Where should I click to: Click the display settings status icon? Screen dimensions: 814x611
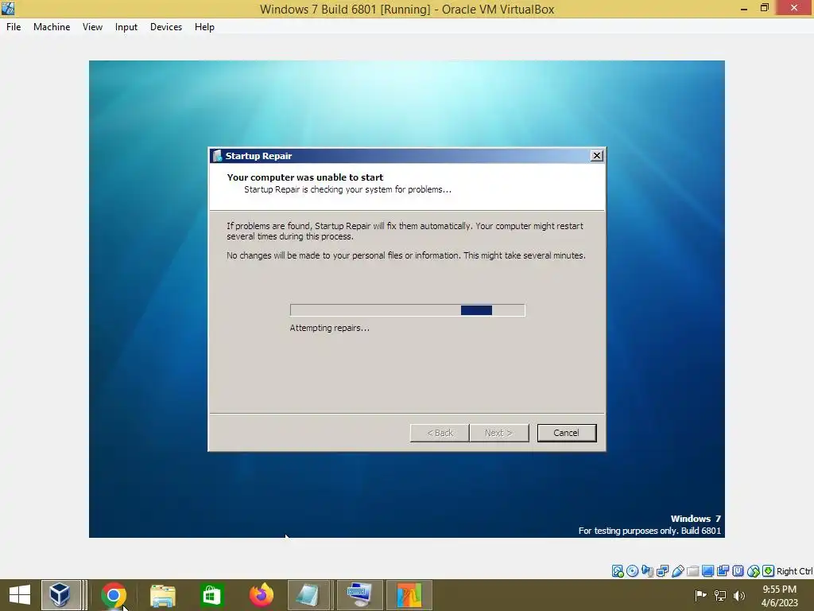[707, 571]
